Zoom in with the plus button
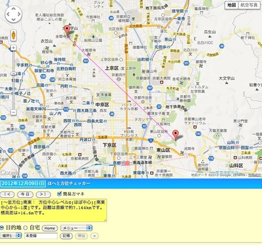This screenshot has height=245, width=262. pos(14,48)
